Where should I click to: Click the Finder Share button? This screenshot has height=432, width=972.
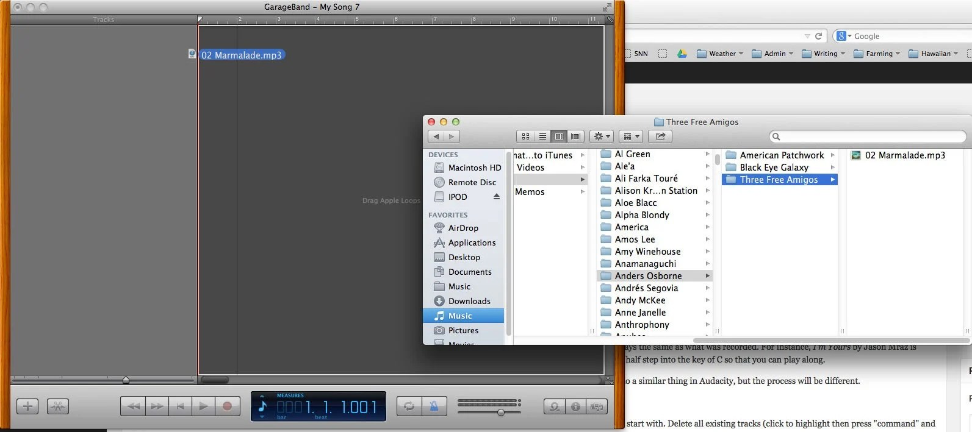pyautogui.click(x=660, y=136)
